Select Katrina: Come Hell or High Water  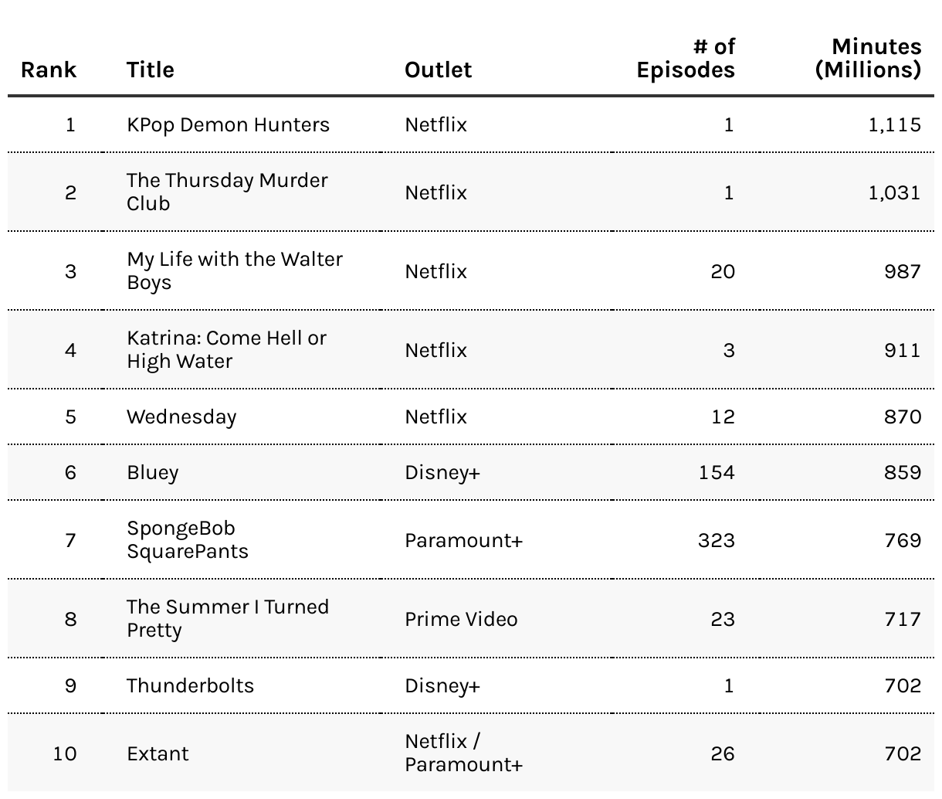pyautogui.click(x=226, y=349)
